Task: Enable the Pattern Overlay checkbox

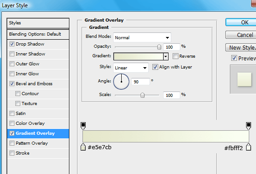Action: pos(12,143)
